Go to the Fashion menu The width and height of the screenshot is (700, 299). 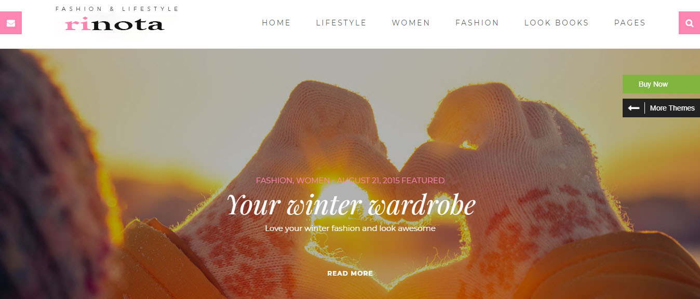point(477,23)
